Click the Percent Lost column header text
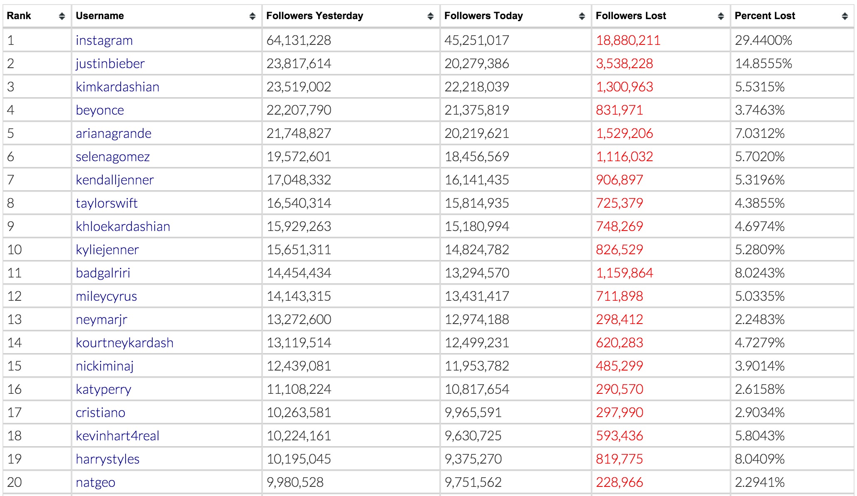The height and width of the screenshot is (496, 857). pos(765,16)
